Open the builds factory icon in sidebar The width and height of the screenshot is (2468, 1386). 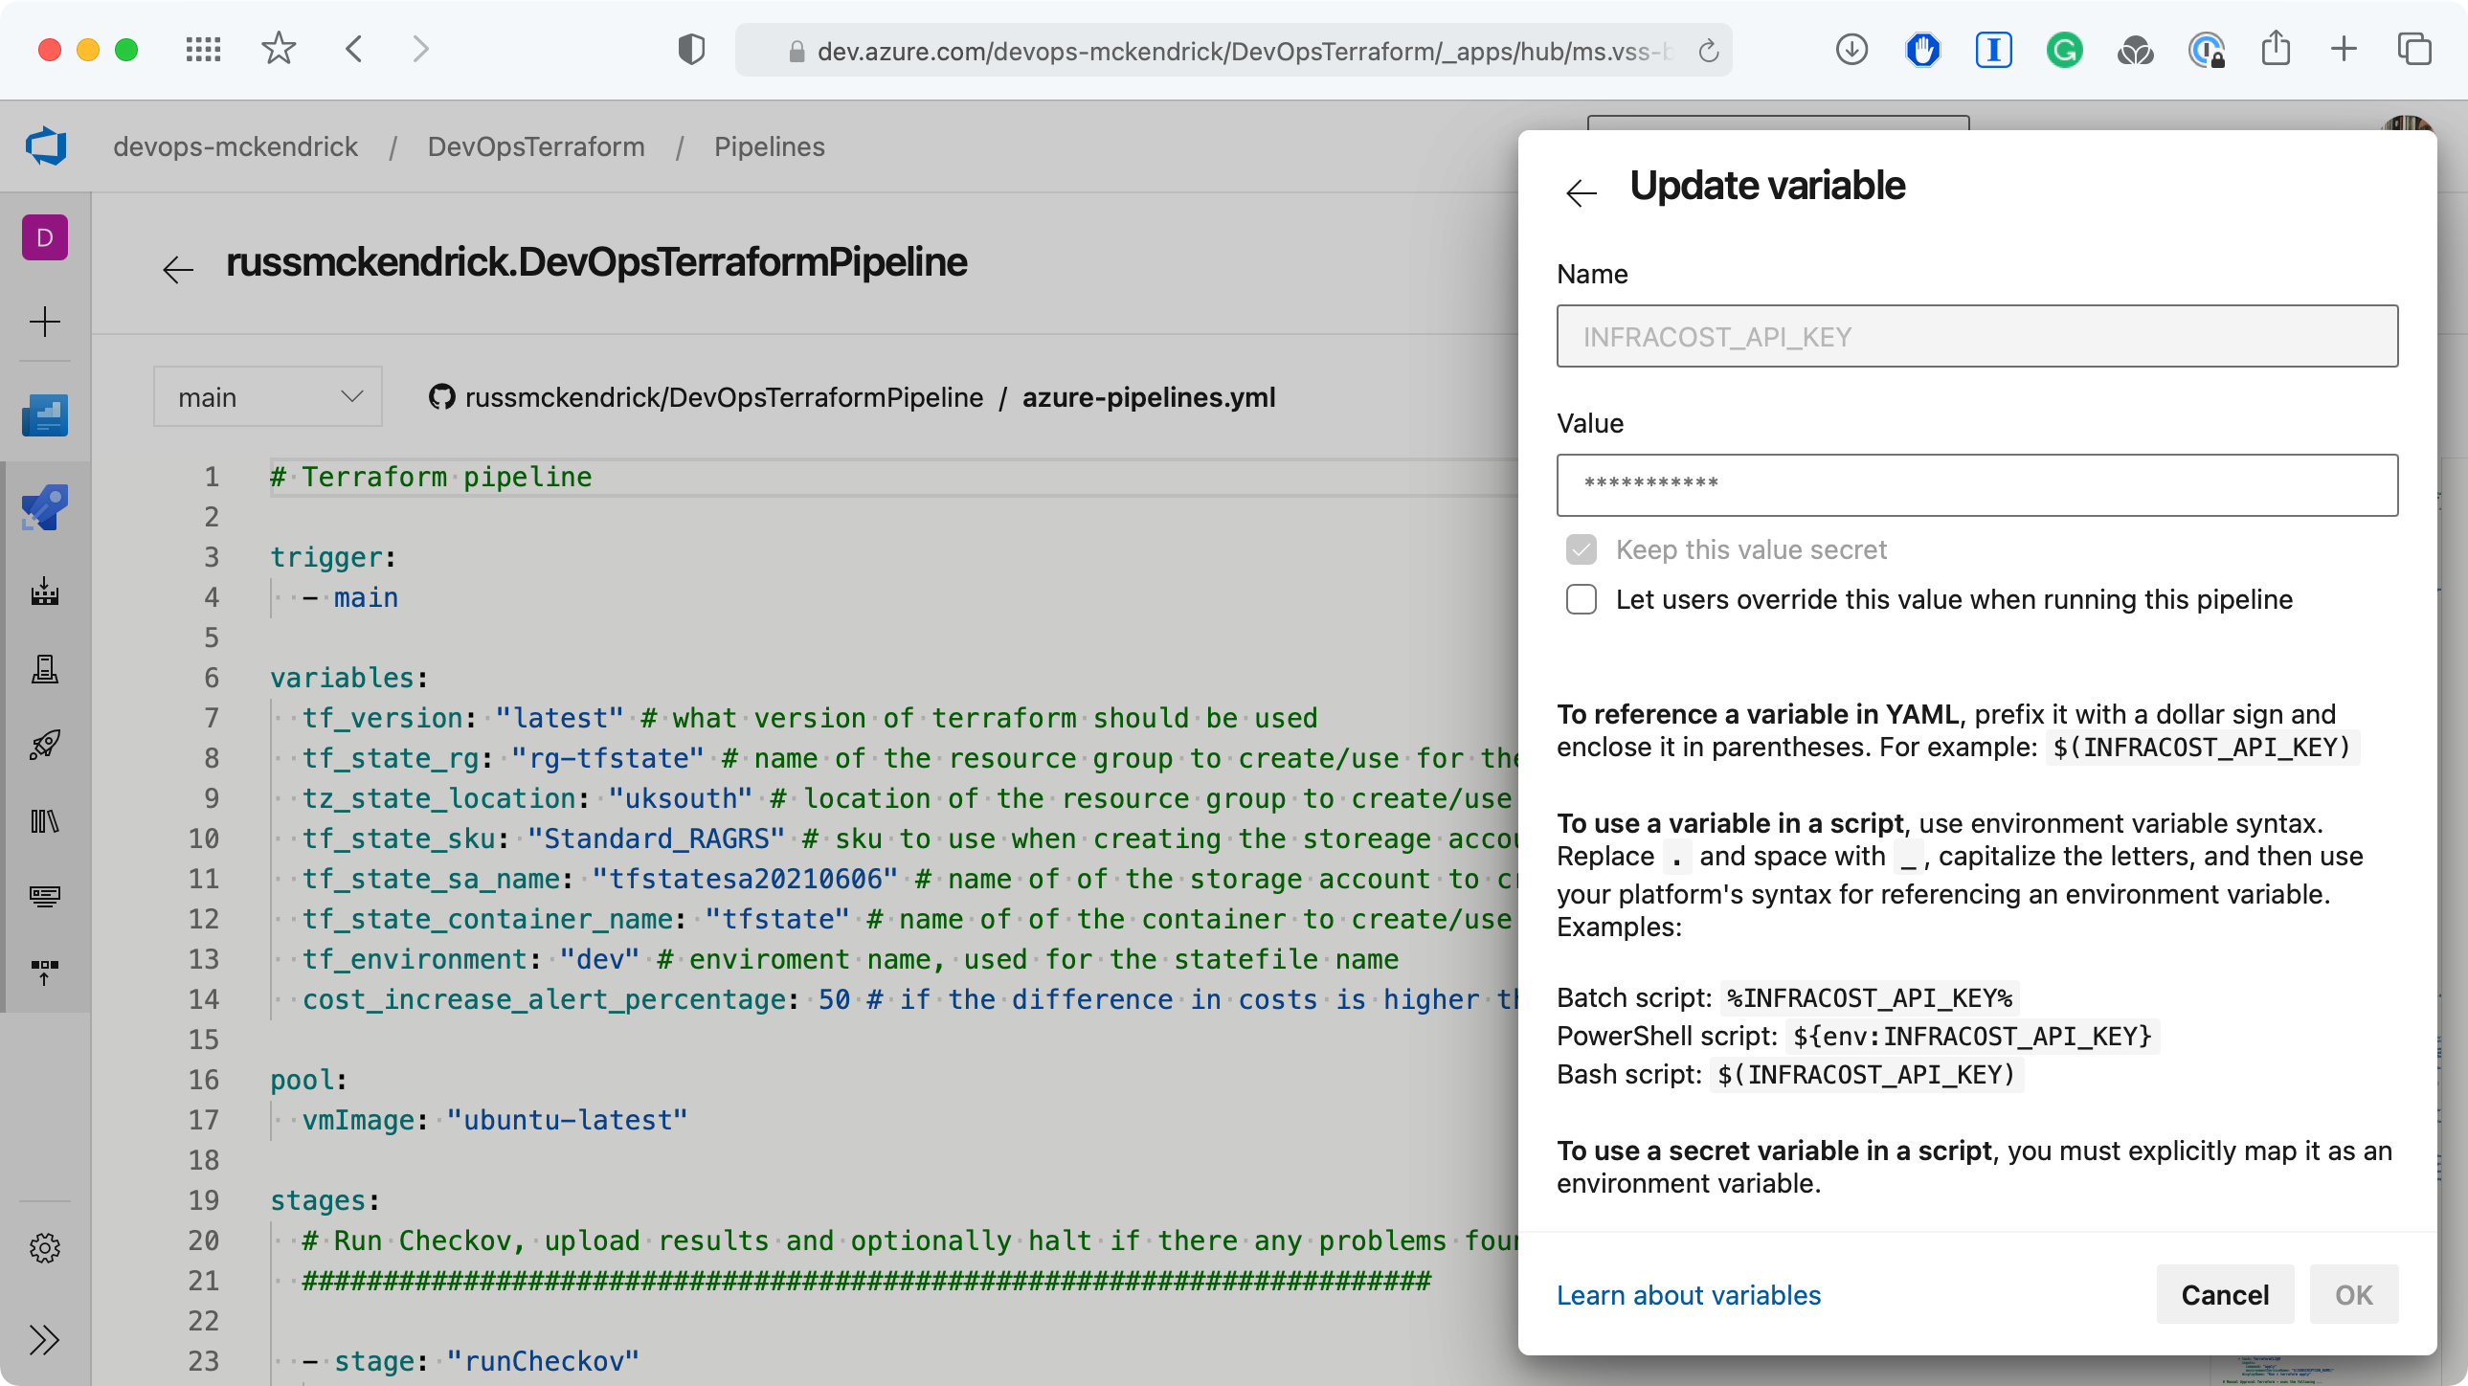[x=45, y=591]
